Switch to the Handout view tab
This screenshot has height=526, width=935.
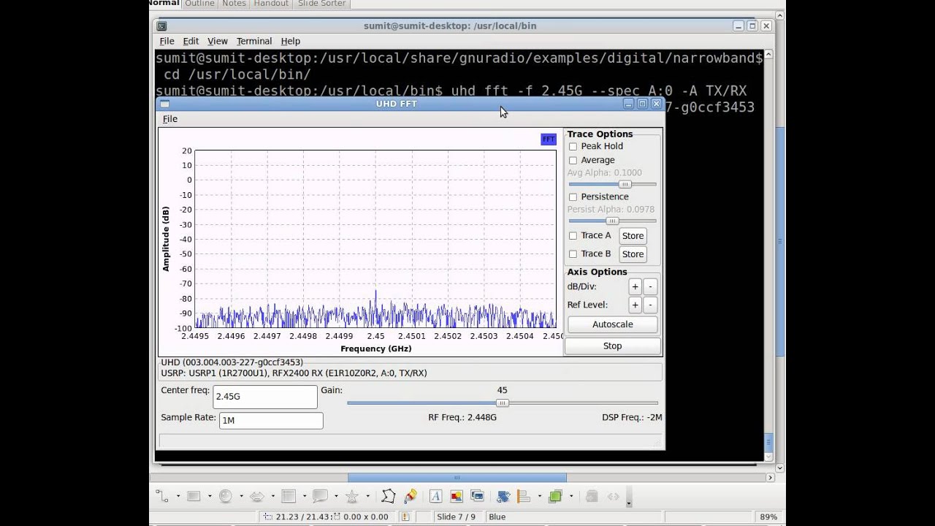[x=271, y=4]
